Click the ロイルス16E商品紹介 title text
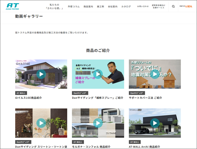 28,98
